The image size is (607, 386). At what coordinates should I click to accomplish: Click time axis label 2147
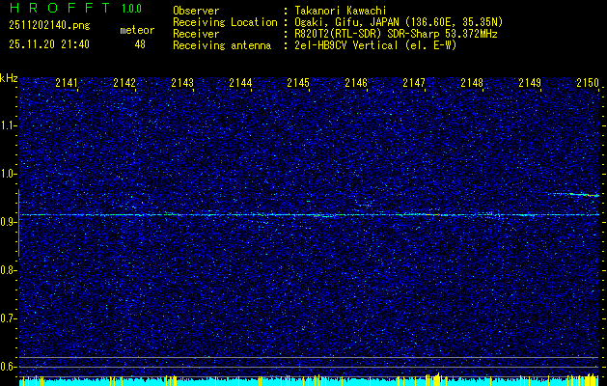[413, 83]
